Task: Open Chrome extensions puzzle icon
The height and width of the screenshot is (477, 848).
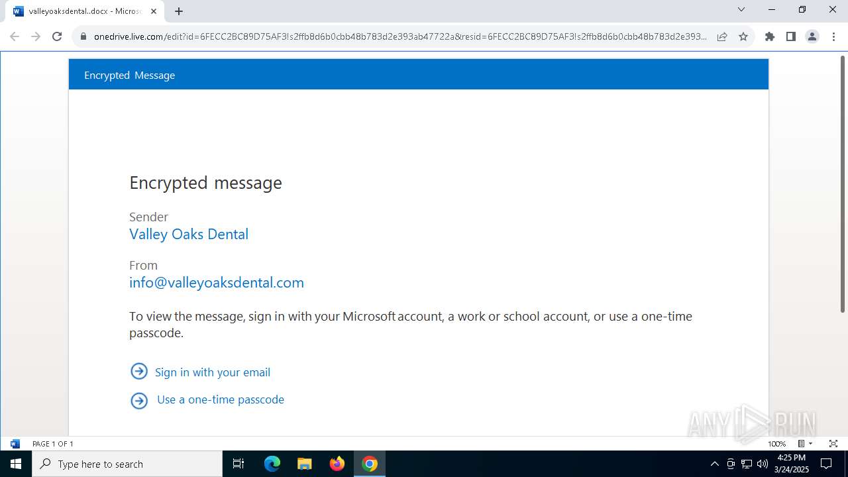Action: pos(769,36)
